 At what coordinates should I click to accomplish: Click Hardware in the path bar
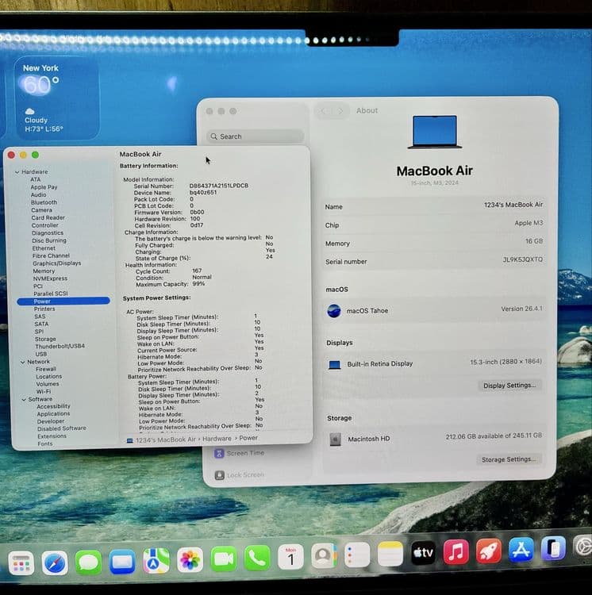click(217, 439)
